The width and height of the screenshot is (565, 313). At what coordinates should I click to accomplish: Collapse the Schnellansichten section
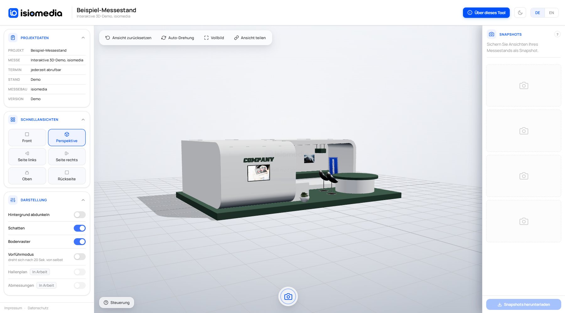pyautogui.click(x=83, y=120)
